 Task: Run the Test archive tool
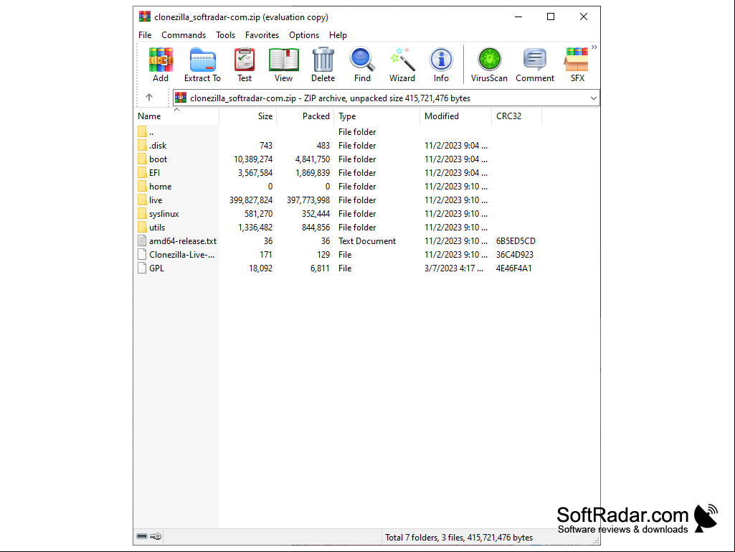point(245,60)
